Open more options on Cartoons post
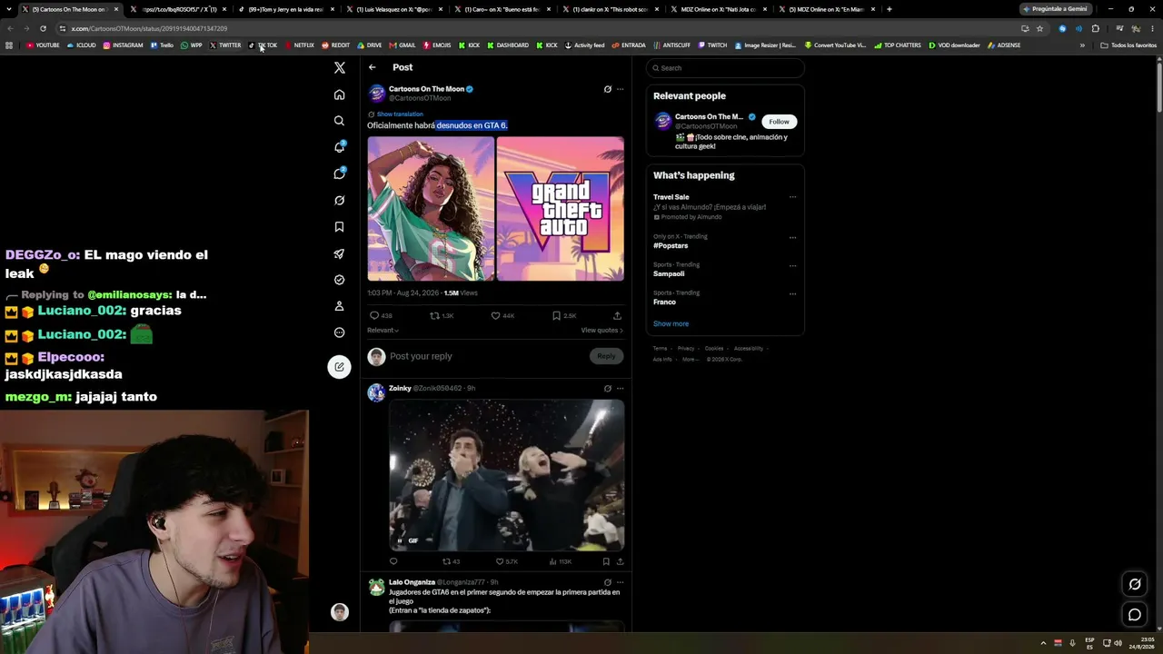Viewport: 1163px width, 654px height. 621,89
